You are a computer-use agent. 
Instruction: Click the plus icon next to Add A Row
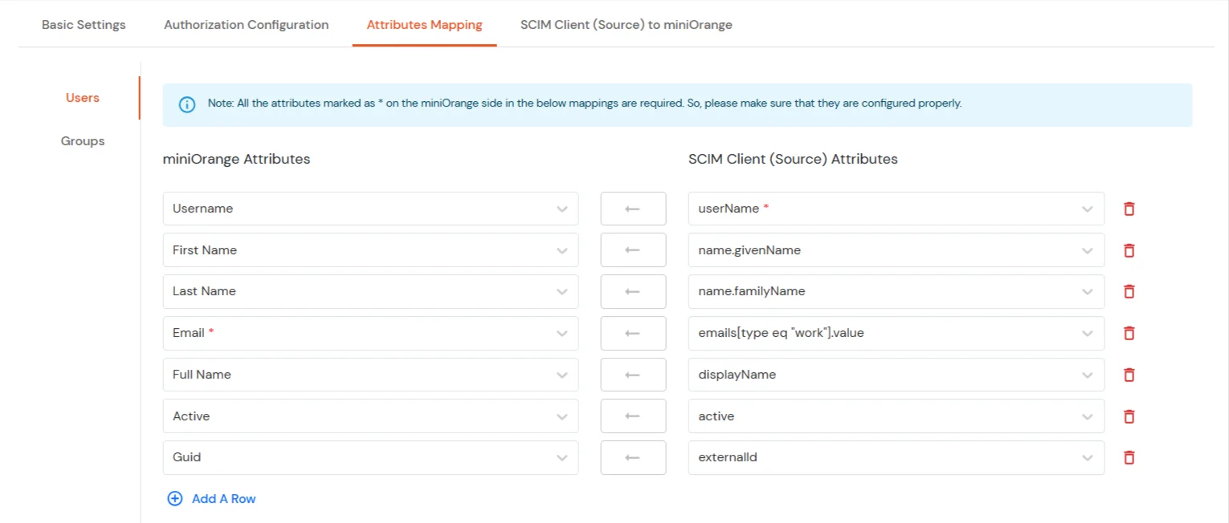point(175,498)
